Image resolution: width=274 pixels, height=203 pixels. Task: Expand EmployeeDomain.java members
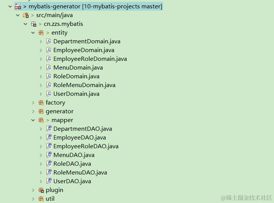click(x=41, y=50)
